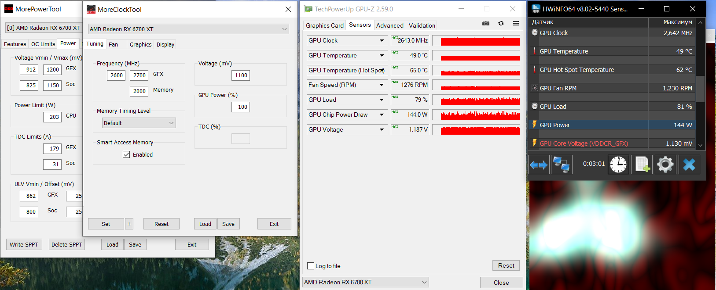Click HWiNFO log file save icon
Viewport: 716px width, 290px height.
[642, 165]
